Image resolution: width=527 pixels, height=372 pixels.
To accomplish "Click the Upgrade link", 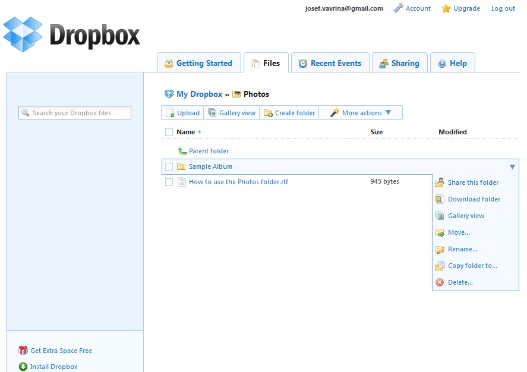I will [466, 8].
